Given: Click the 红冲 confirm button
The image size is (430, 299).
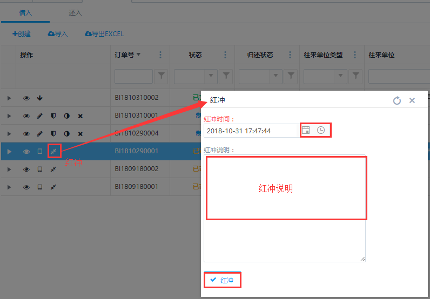Looking at the screenshot, I should click(x=223, y=280).
